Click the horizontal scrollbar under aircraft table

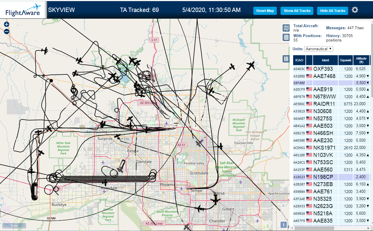314,228
